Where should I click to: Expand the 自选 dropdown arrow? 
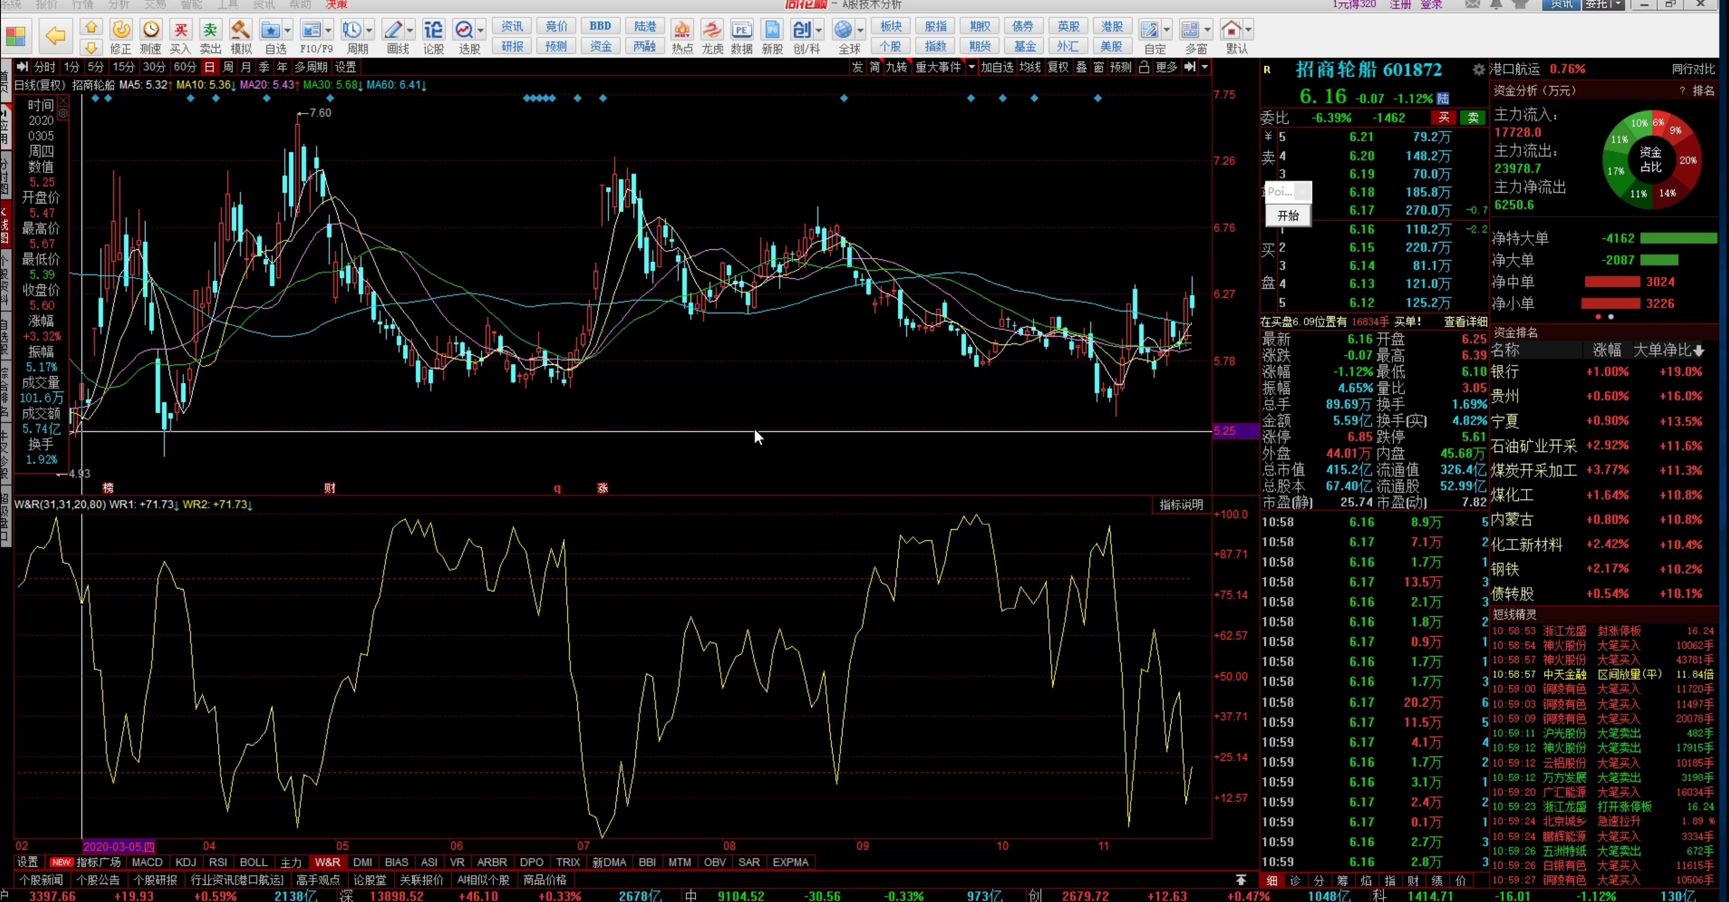288,30
